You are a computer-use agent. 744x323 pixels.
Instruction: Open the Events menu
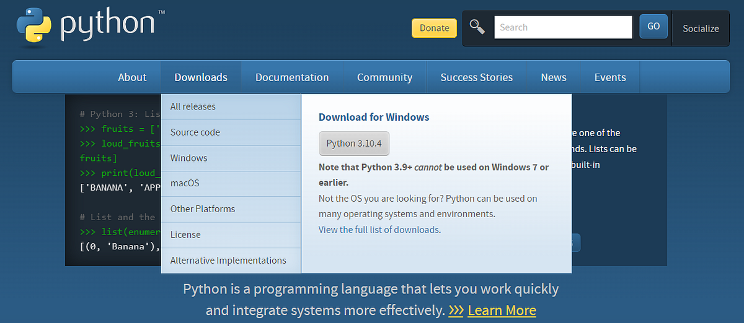pyautogui.click(x=610, y=77)
